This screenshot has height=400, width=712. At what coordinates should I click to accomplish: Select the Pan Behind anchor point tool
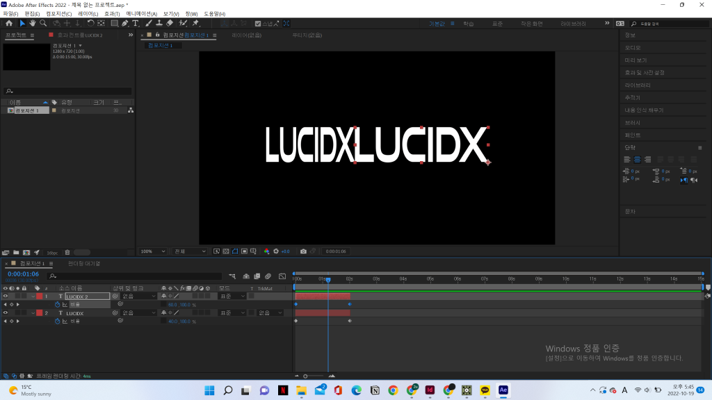pos(102,23)
